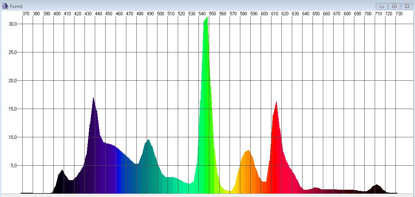Image resolution: width=415 pixels, height=197 pixels.
Task: Click the 690 wavelength label
Action: [357, 14]
